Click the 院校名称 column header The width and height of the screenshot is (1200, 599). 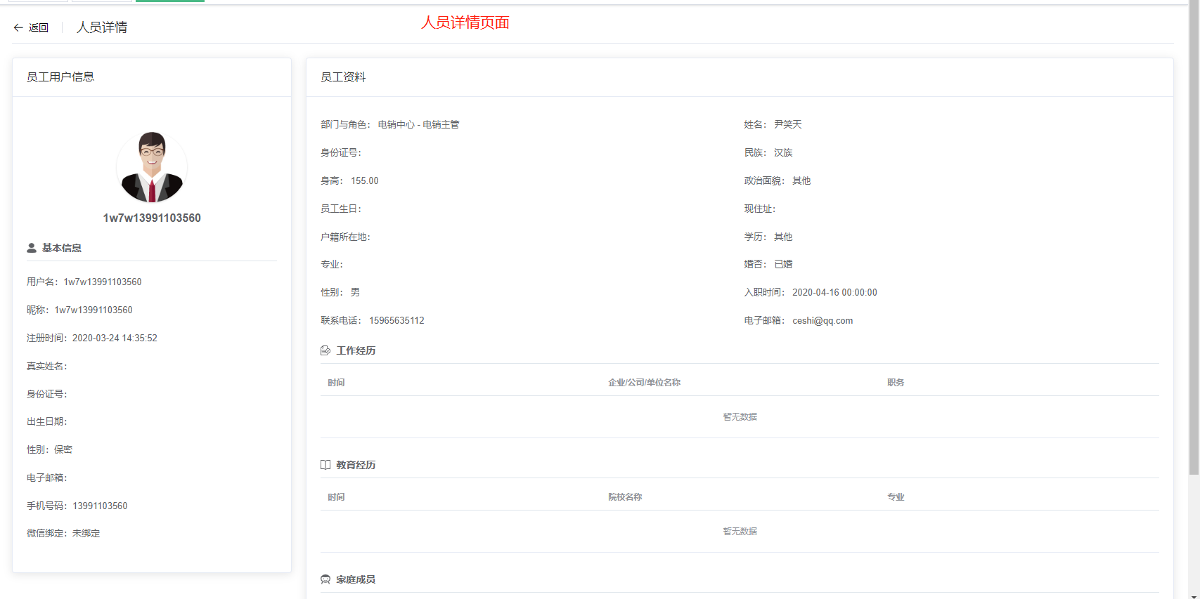point(625,497)
